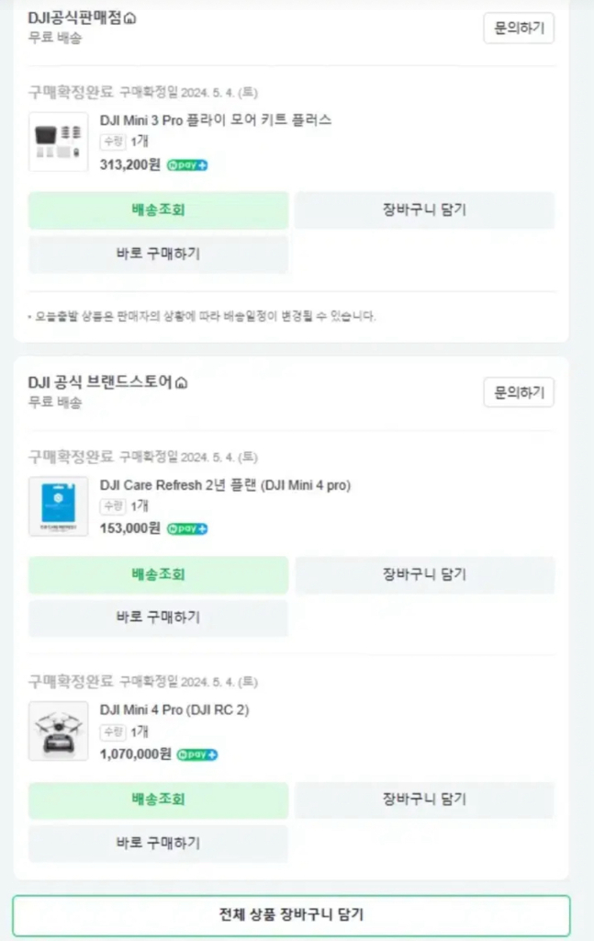
Task: Click 문의하기 for DJI공식판매점
Action: 518,28
